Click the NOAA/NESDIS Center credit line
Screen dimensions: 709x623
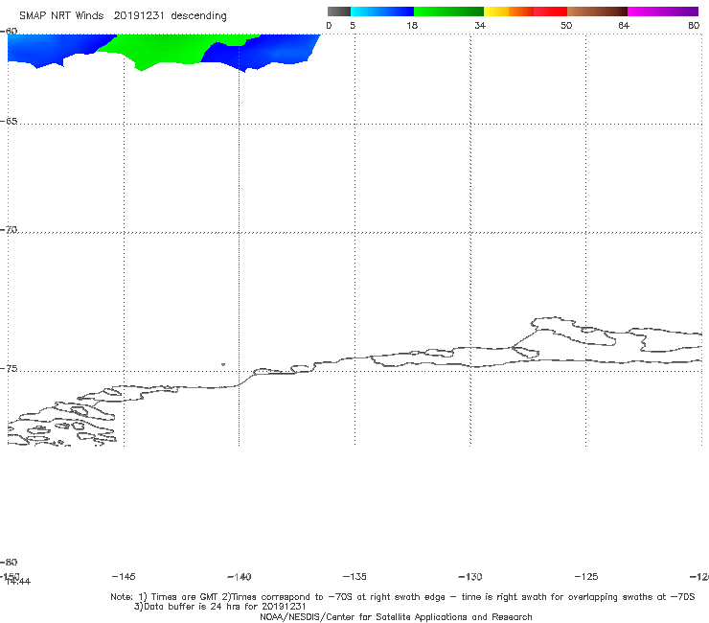click(396, 616)
